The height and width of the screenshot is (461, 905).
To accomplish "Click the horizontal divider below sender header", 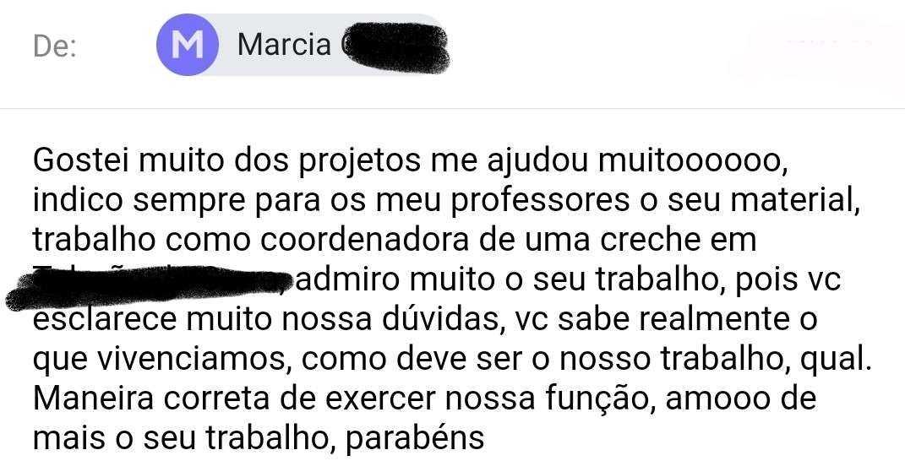I will tap(453, 108).
